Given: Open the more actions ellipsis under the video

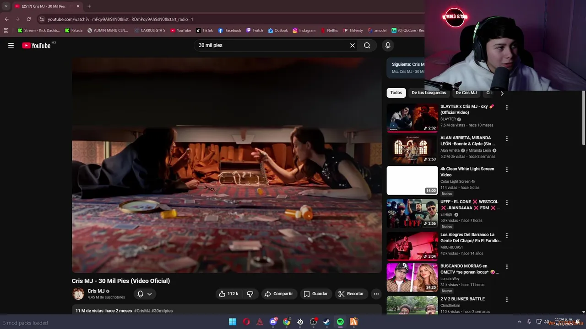Looking at the screenshot, I should tap(376, 294).
